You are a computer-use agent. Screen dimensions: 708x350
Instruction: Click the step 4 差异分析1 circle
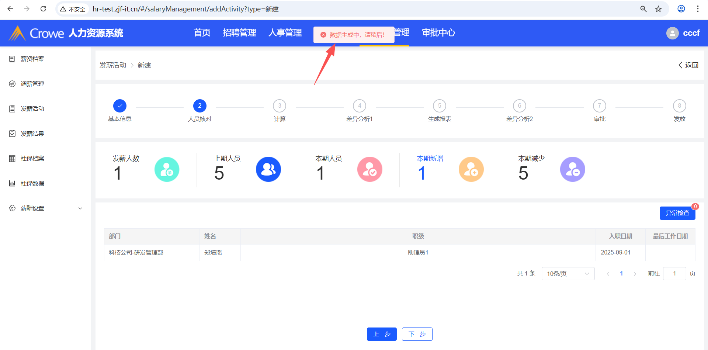click(360, 106)
